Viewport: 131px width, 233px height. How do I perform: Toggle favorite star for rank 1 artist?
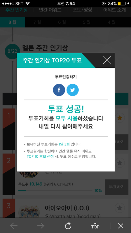120,118
